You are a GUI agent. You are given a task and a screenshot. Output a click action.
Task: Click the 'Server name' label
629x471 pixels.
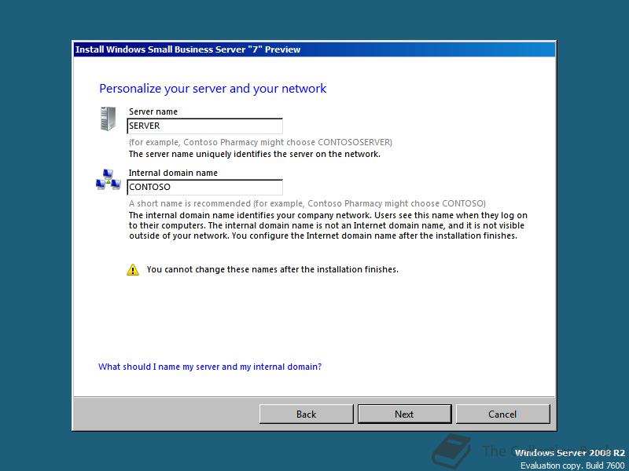[x=153, y=111]
